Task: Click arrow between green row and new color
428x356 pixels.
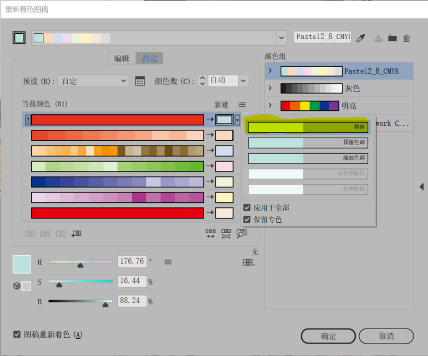Action: click(210, 166)
